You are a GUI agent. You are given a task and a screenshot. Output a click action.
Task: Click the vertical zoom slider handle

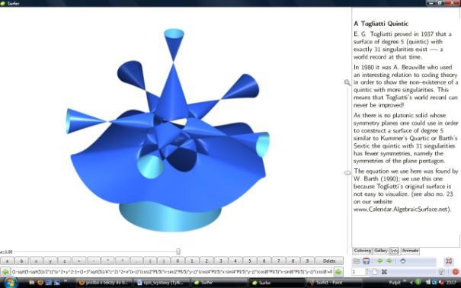point(347,173)
